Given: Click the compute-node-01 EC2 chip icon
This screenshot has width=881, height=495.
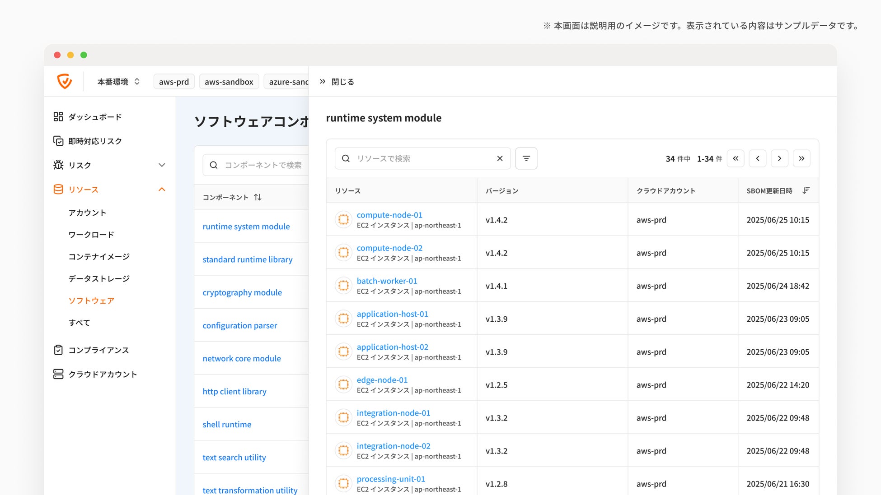Looking at the screenshot, I should click(343, 220).
